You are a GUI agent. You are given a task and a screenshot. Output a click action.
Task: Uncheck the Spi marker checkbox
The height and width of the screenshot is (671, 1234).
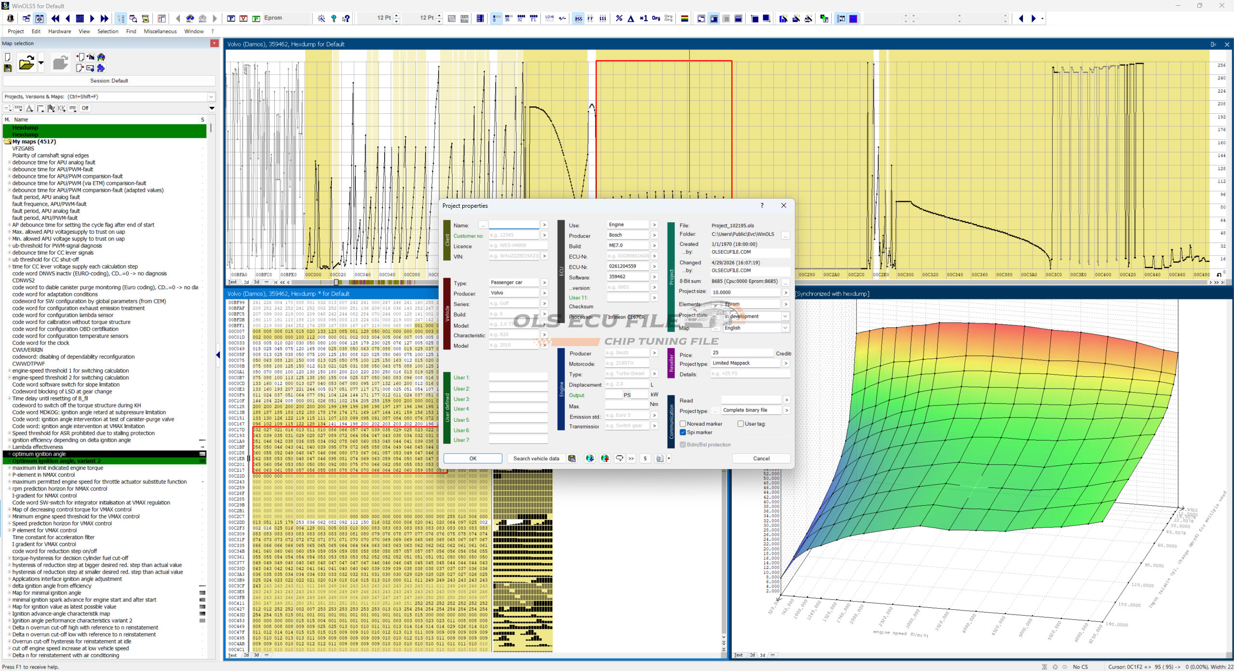683,432
